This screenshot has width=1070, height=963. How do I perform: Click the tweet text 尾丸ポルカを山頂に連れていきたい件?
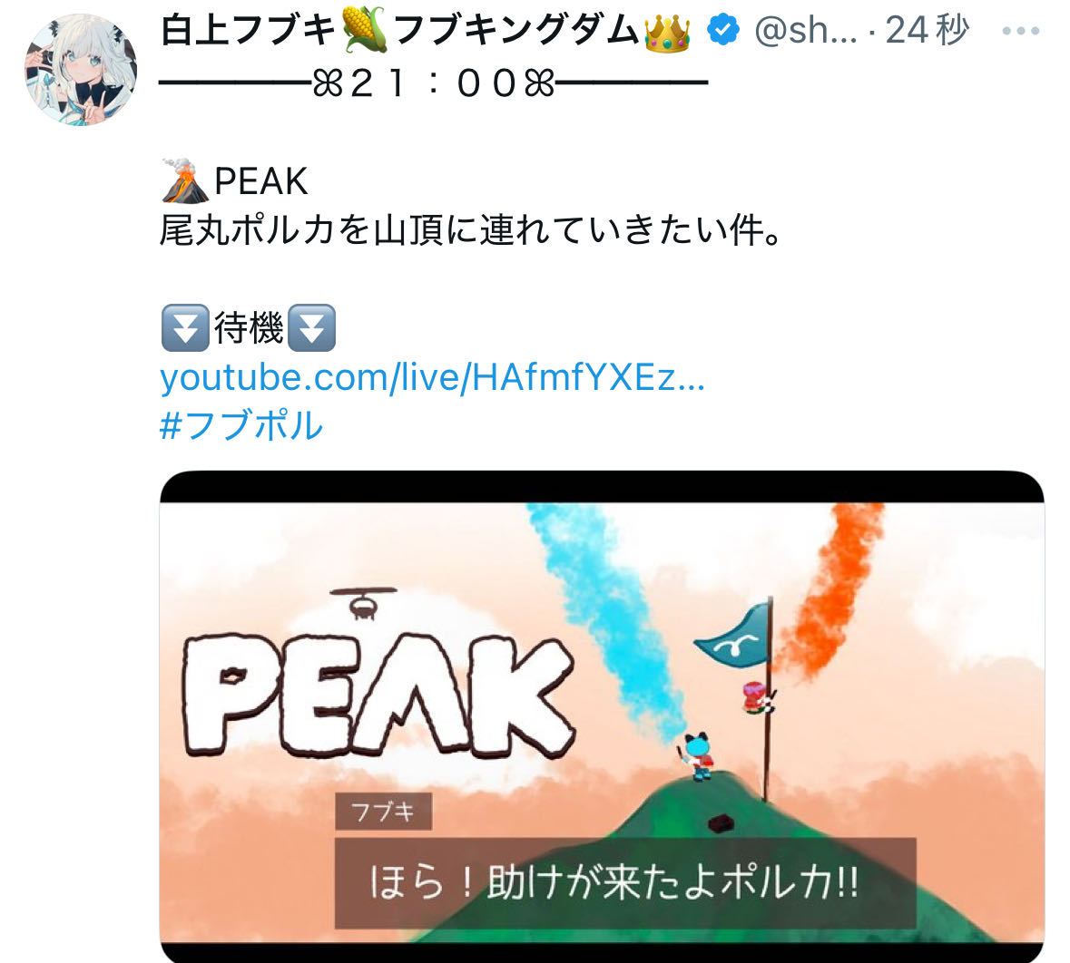(470, 229)
